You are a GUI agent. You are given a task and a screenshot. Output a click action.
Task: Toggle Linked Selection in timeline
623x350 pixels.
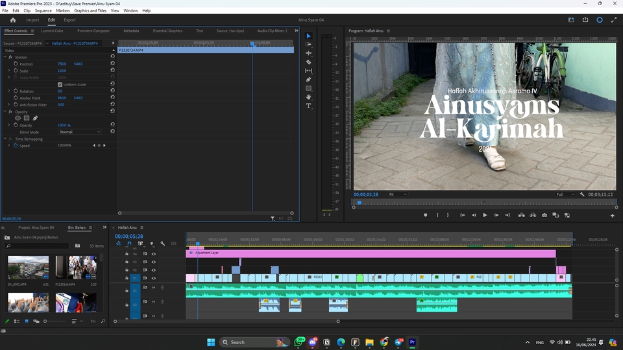140,243
